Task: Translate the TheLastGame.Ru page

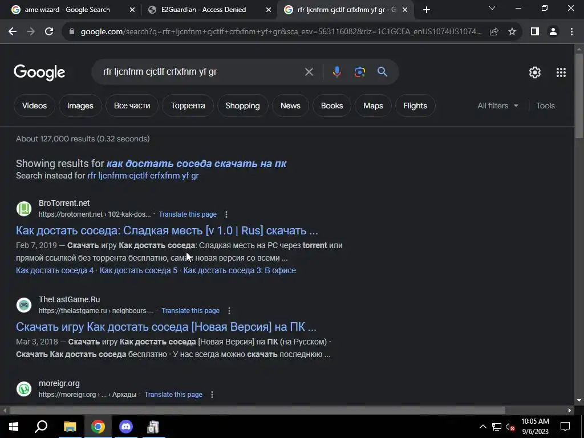Action: point(190,311)
